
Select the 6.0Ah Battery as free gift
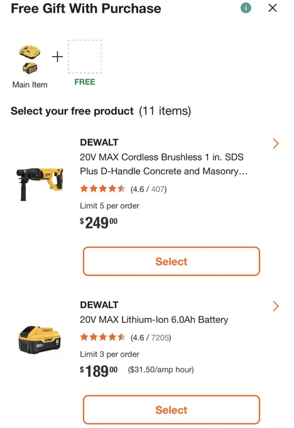pos(171,410)
